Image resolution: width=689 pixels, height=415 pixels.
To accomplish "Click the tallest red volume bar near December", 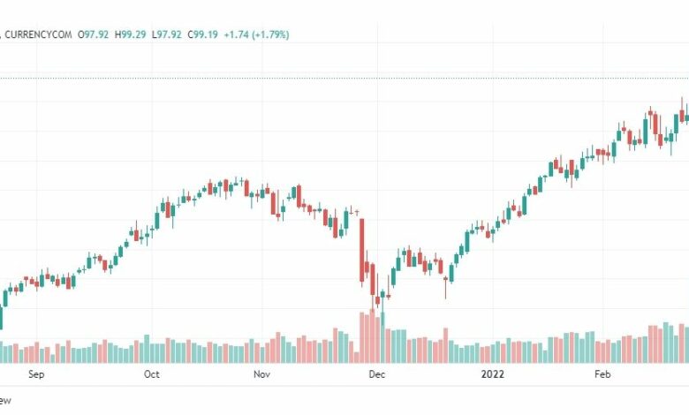I will [372, 336].
